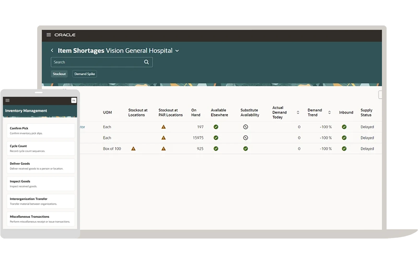The height and width of the screenshot is (264, 418).
Task: Select Deliver Goods task card
Action: [41, 166]
